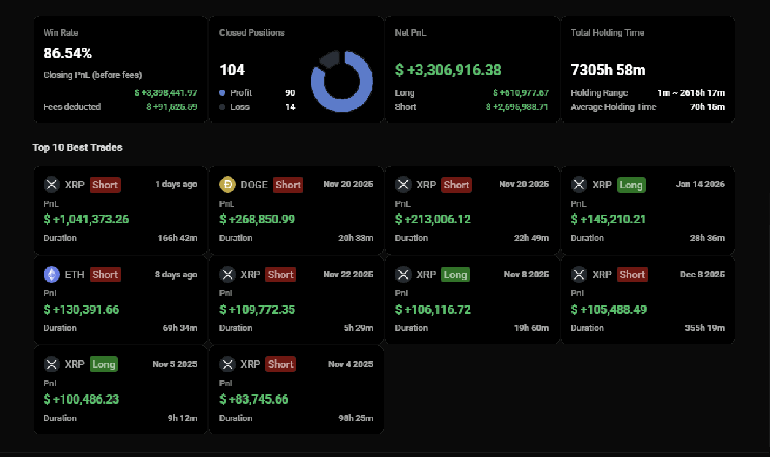
Task: Click the $ +145,210.21 PnL value
Action: coord(609,219)
